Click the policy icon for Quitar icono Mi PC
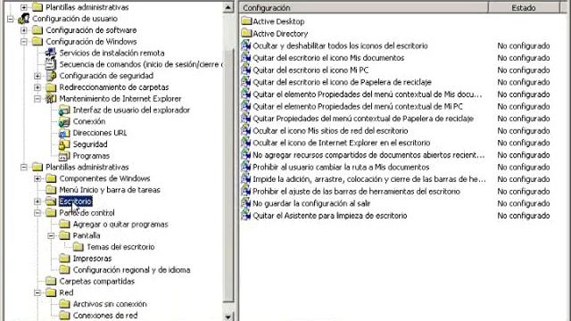This screenshot has width=571, height=321. coord(246,70)
